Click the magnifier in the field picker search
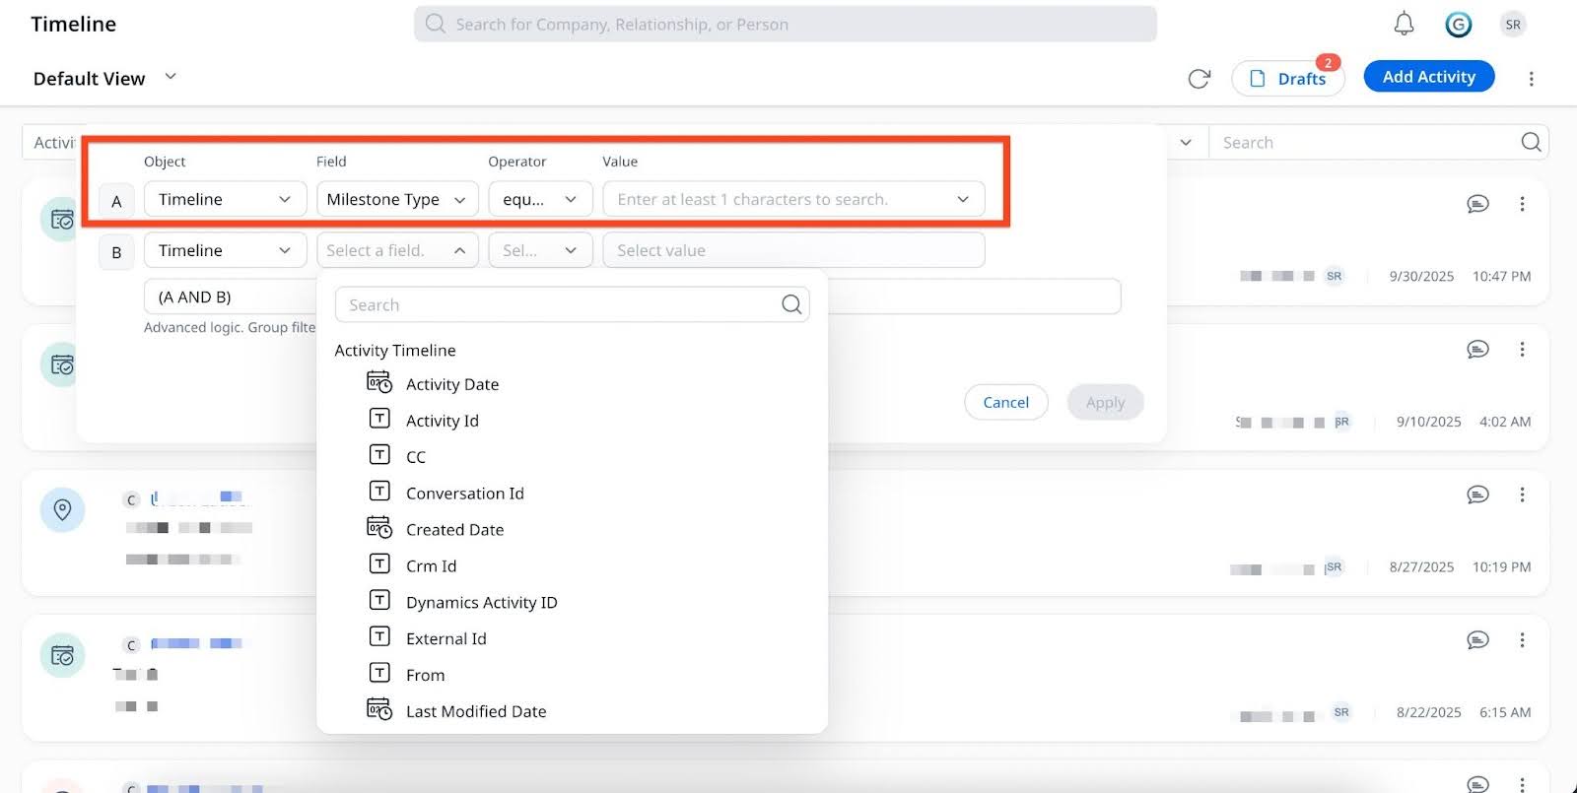 [x=791, y=304]
